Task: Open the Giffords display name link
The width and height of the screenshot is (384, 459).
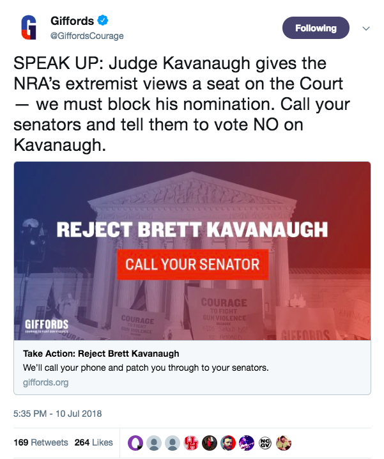Action: [72, 21]
